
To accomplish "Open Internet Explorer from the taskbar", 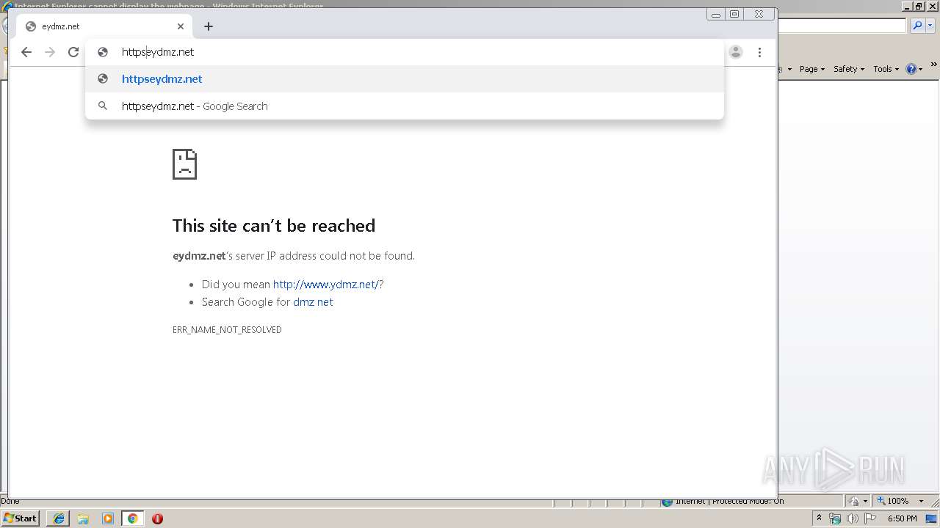I will pyautogui.click(x=59, y=518).
